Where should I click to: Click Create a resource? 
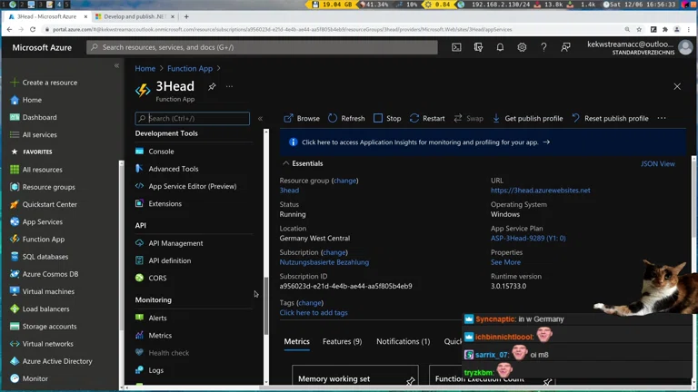pos(49,83)
